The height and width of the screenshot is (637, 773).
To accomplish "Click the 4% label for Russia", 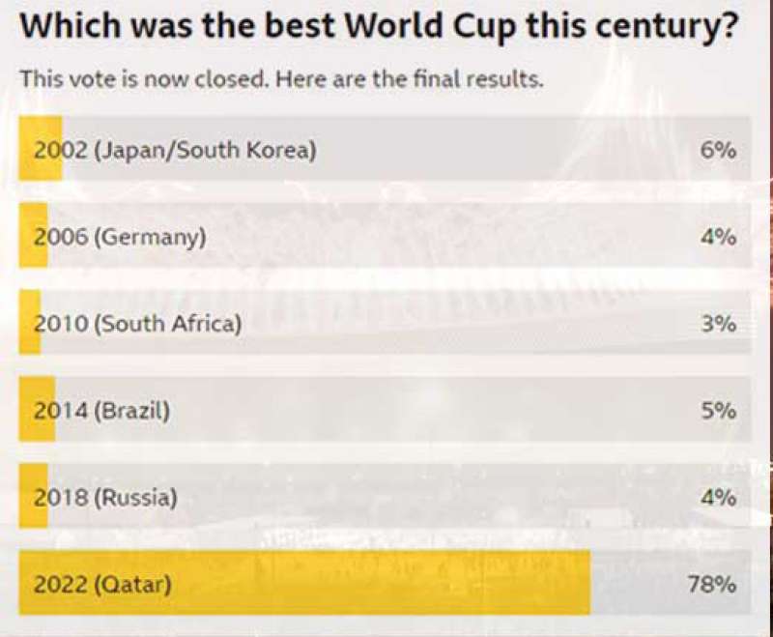I will click(719, 498).
